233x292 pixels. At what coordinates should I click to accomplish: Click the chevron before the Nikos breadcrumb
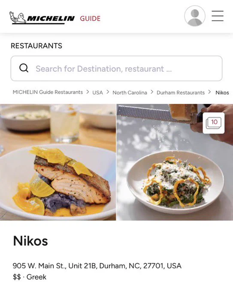coord(209,92)
